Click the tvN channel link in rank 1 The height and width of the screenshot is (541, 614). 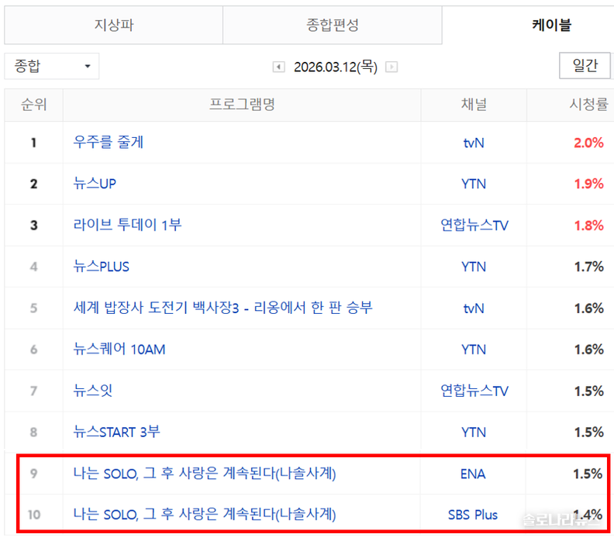pyautogui.click(x=473, y=143)
